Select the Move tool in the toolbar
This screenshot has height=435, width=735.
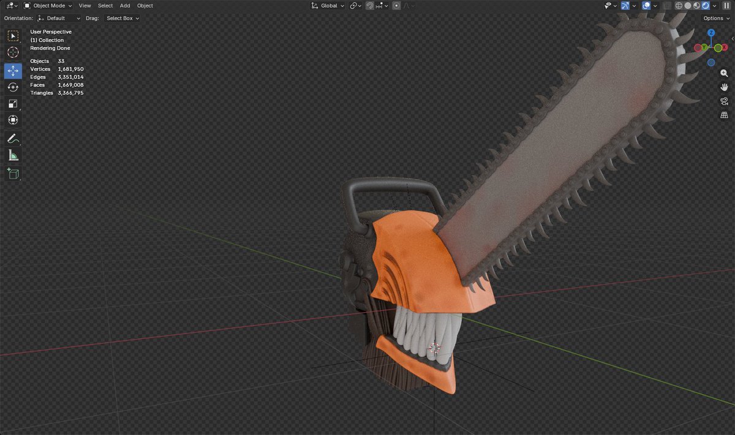point(13,70)
